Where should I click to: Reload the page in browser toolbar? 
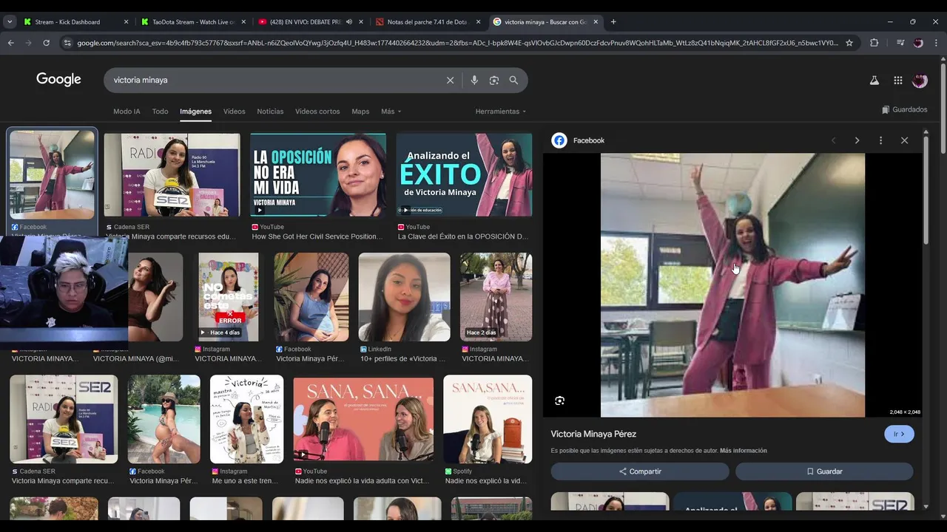pos(46,43)
